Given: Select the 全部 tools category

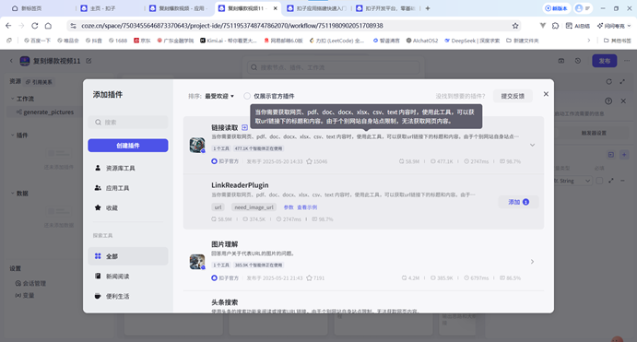Looking at the screenshot, I should pos(128,256).
